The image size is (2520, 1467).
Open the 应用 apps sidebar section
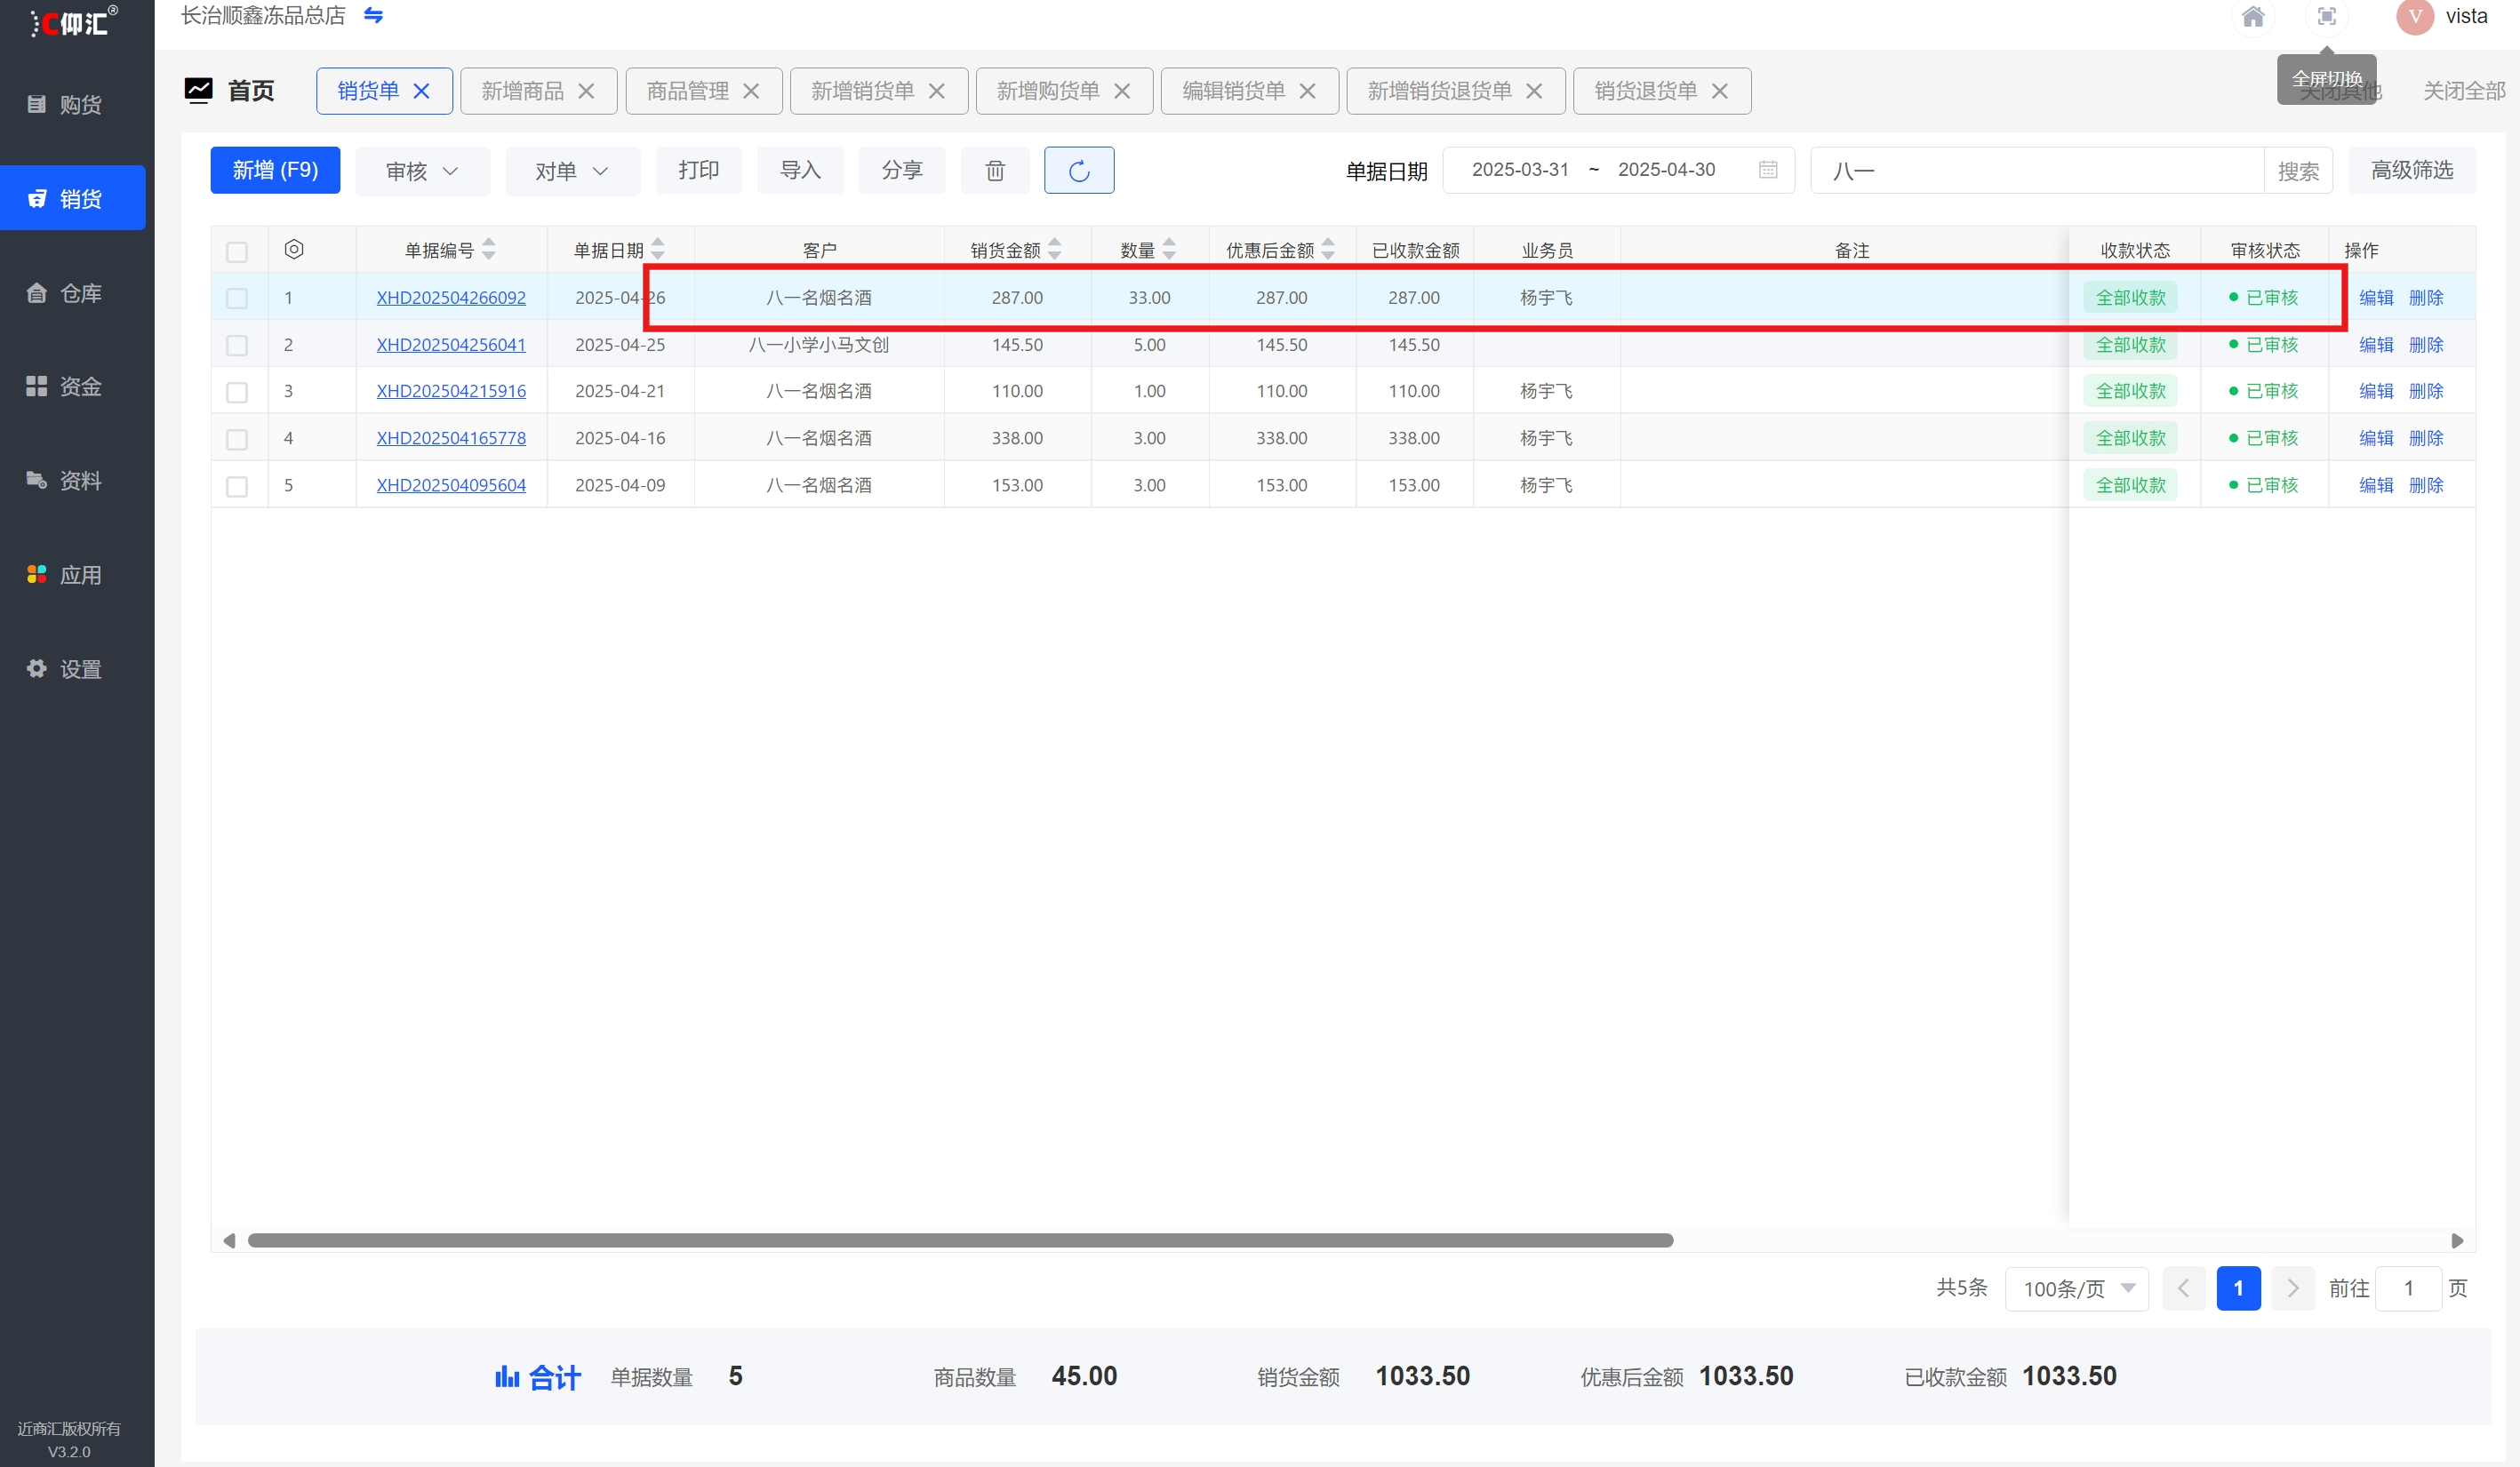point(72,575)
